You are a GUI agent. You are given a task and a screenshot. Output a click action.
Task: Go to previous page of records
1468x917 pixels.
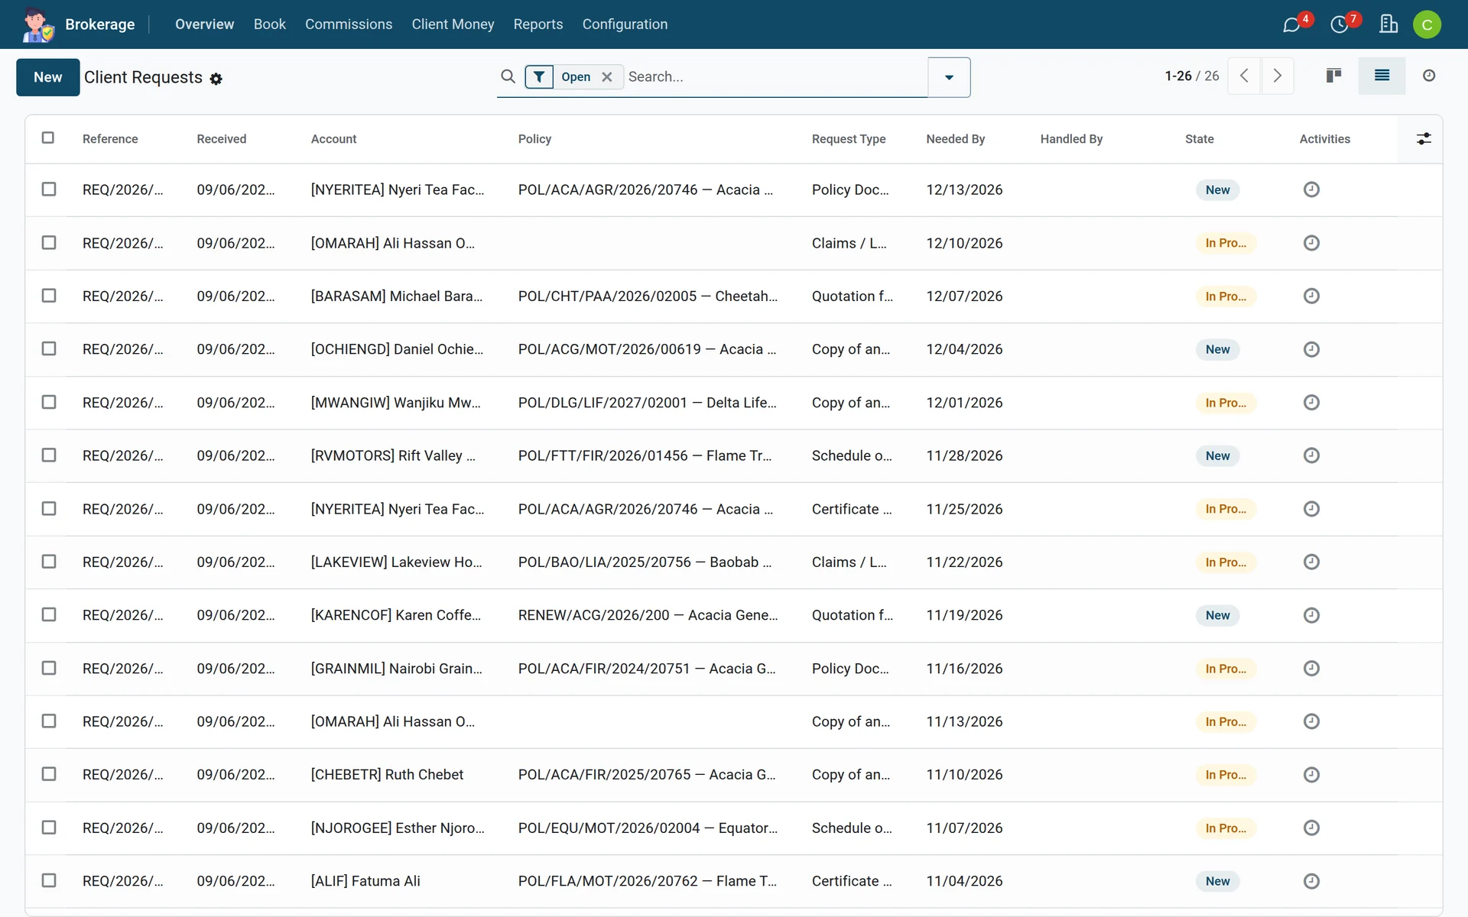[x=1244, y=76]
